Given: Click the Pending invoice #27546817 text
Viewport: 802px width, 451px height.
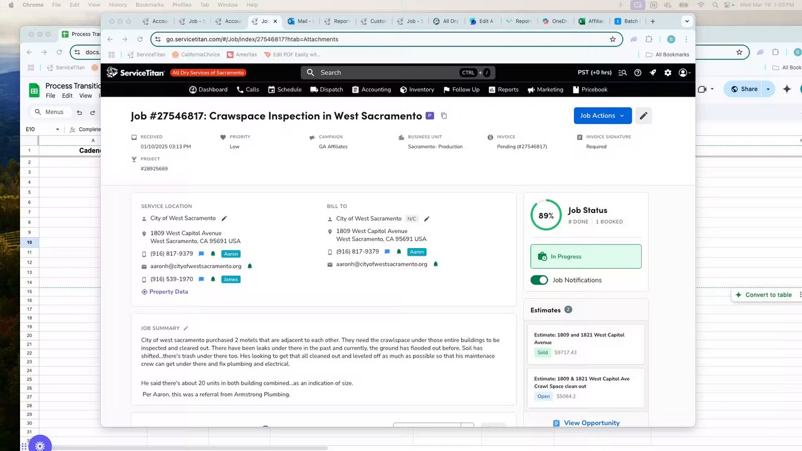Looking at the screenshot, I should pos(522,147).
